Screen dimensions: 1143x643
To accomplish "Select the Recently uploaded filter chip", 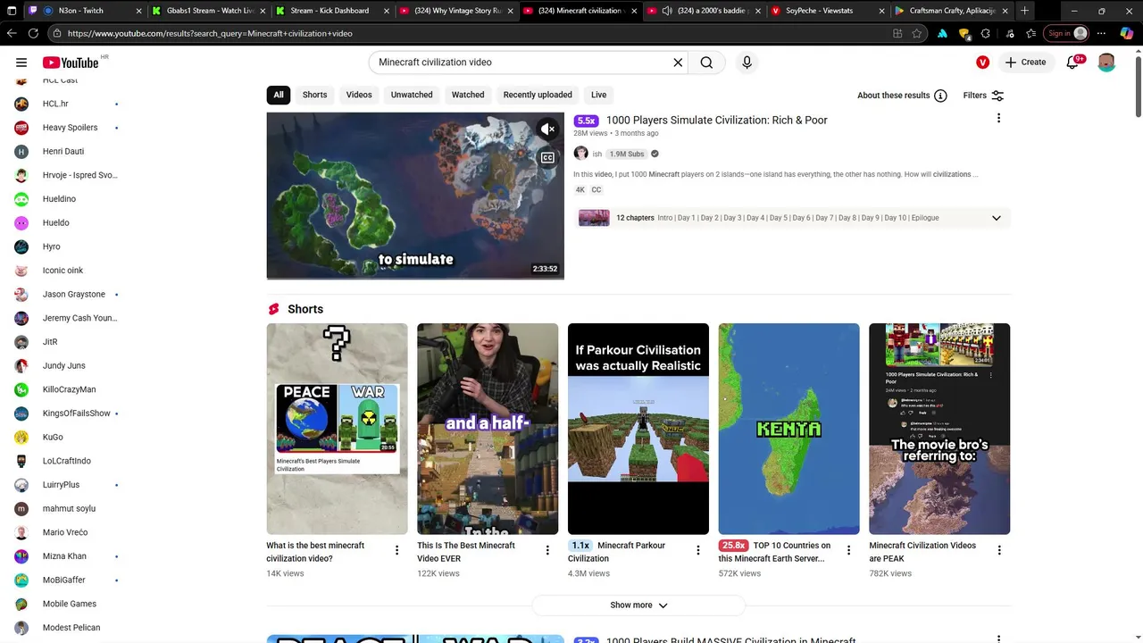I will coord(538,95).
